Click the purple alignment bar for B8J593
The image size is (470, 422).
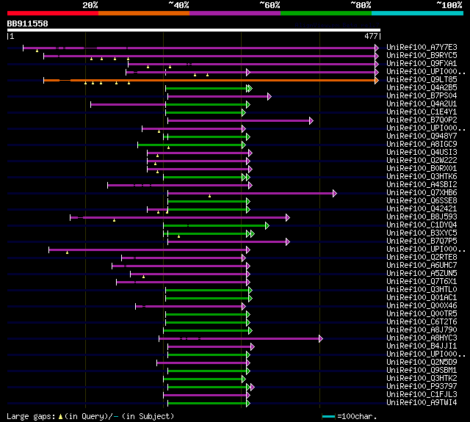tap(178, 218)
